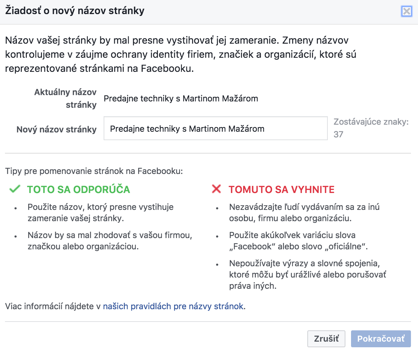The image size is (418, 355).
Task: Click the Tipy pre pomenovanie stránok text
Action: (94, 171)
